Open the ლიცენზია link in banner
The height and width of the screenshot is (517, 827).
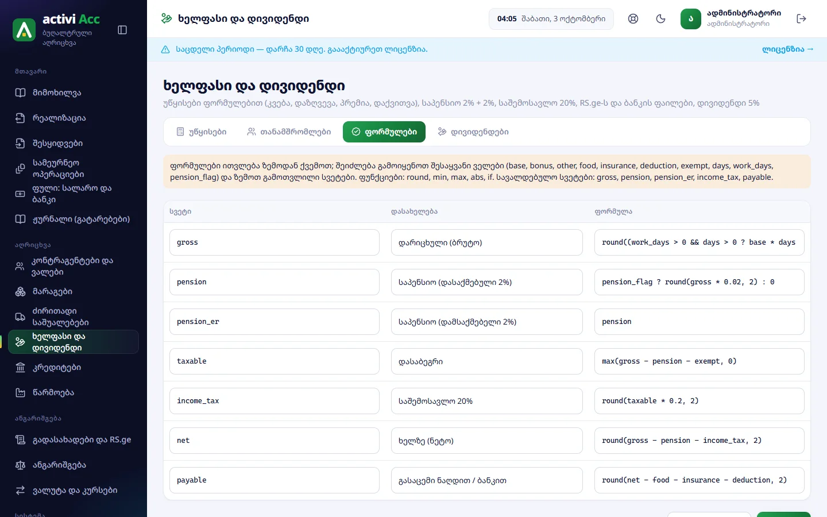(787, 49)
